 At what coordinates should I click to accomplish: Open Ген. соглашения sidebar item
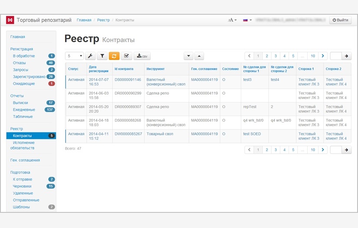(25, 160)
